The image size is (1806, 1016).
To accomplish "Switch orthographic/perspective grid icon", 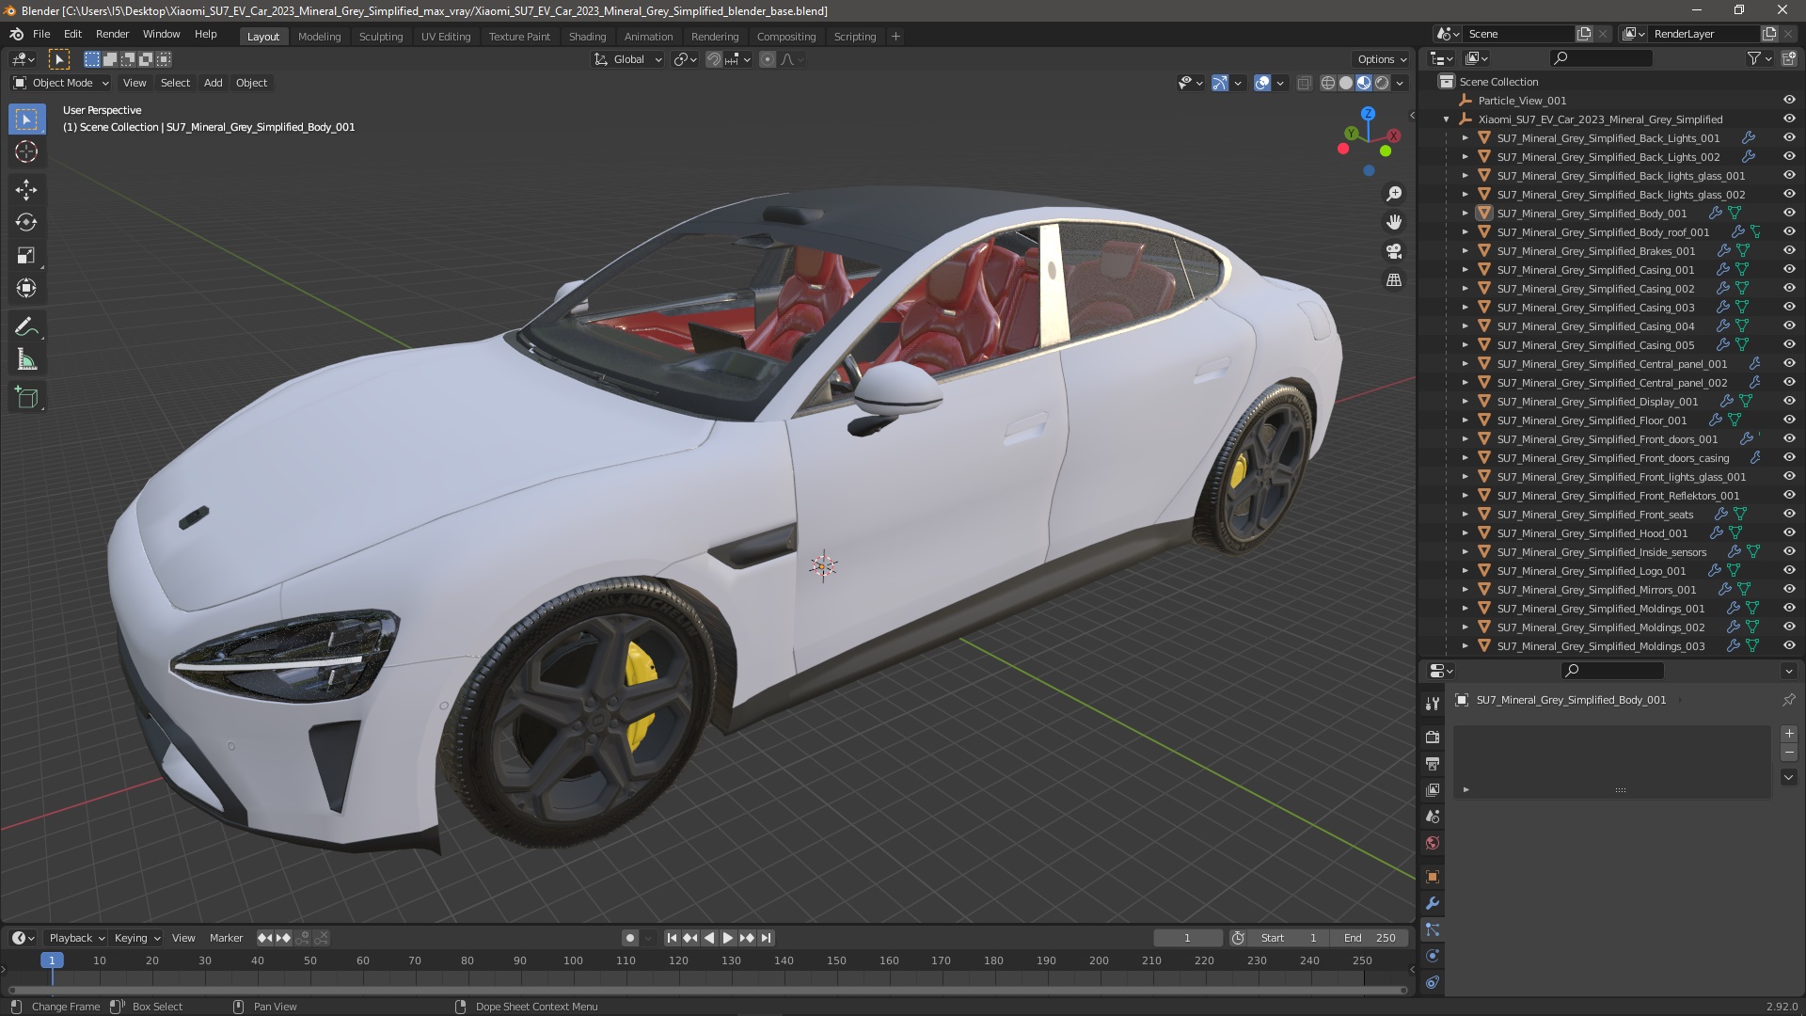I will (x=1394, y=280).
